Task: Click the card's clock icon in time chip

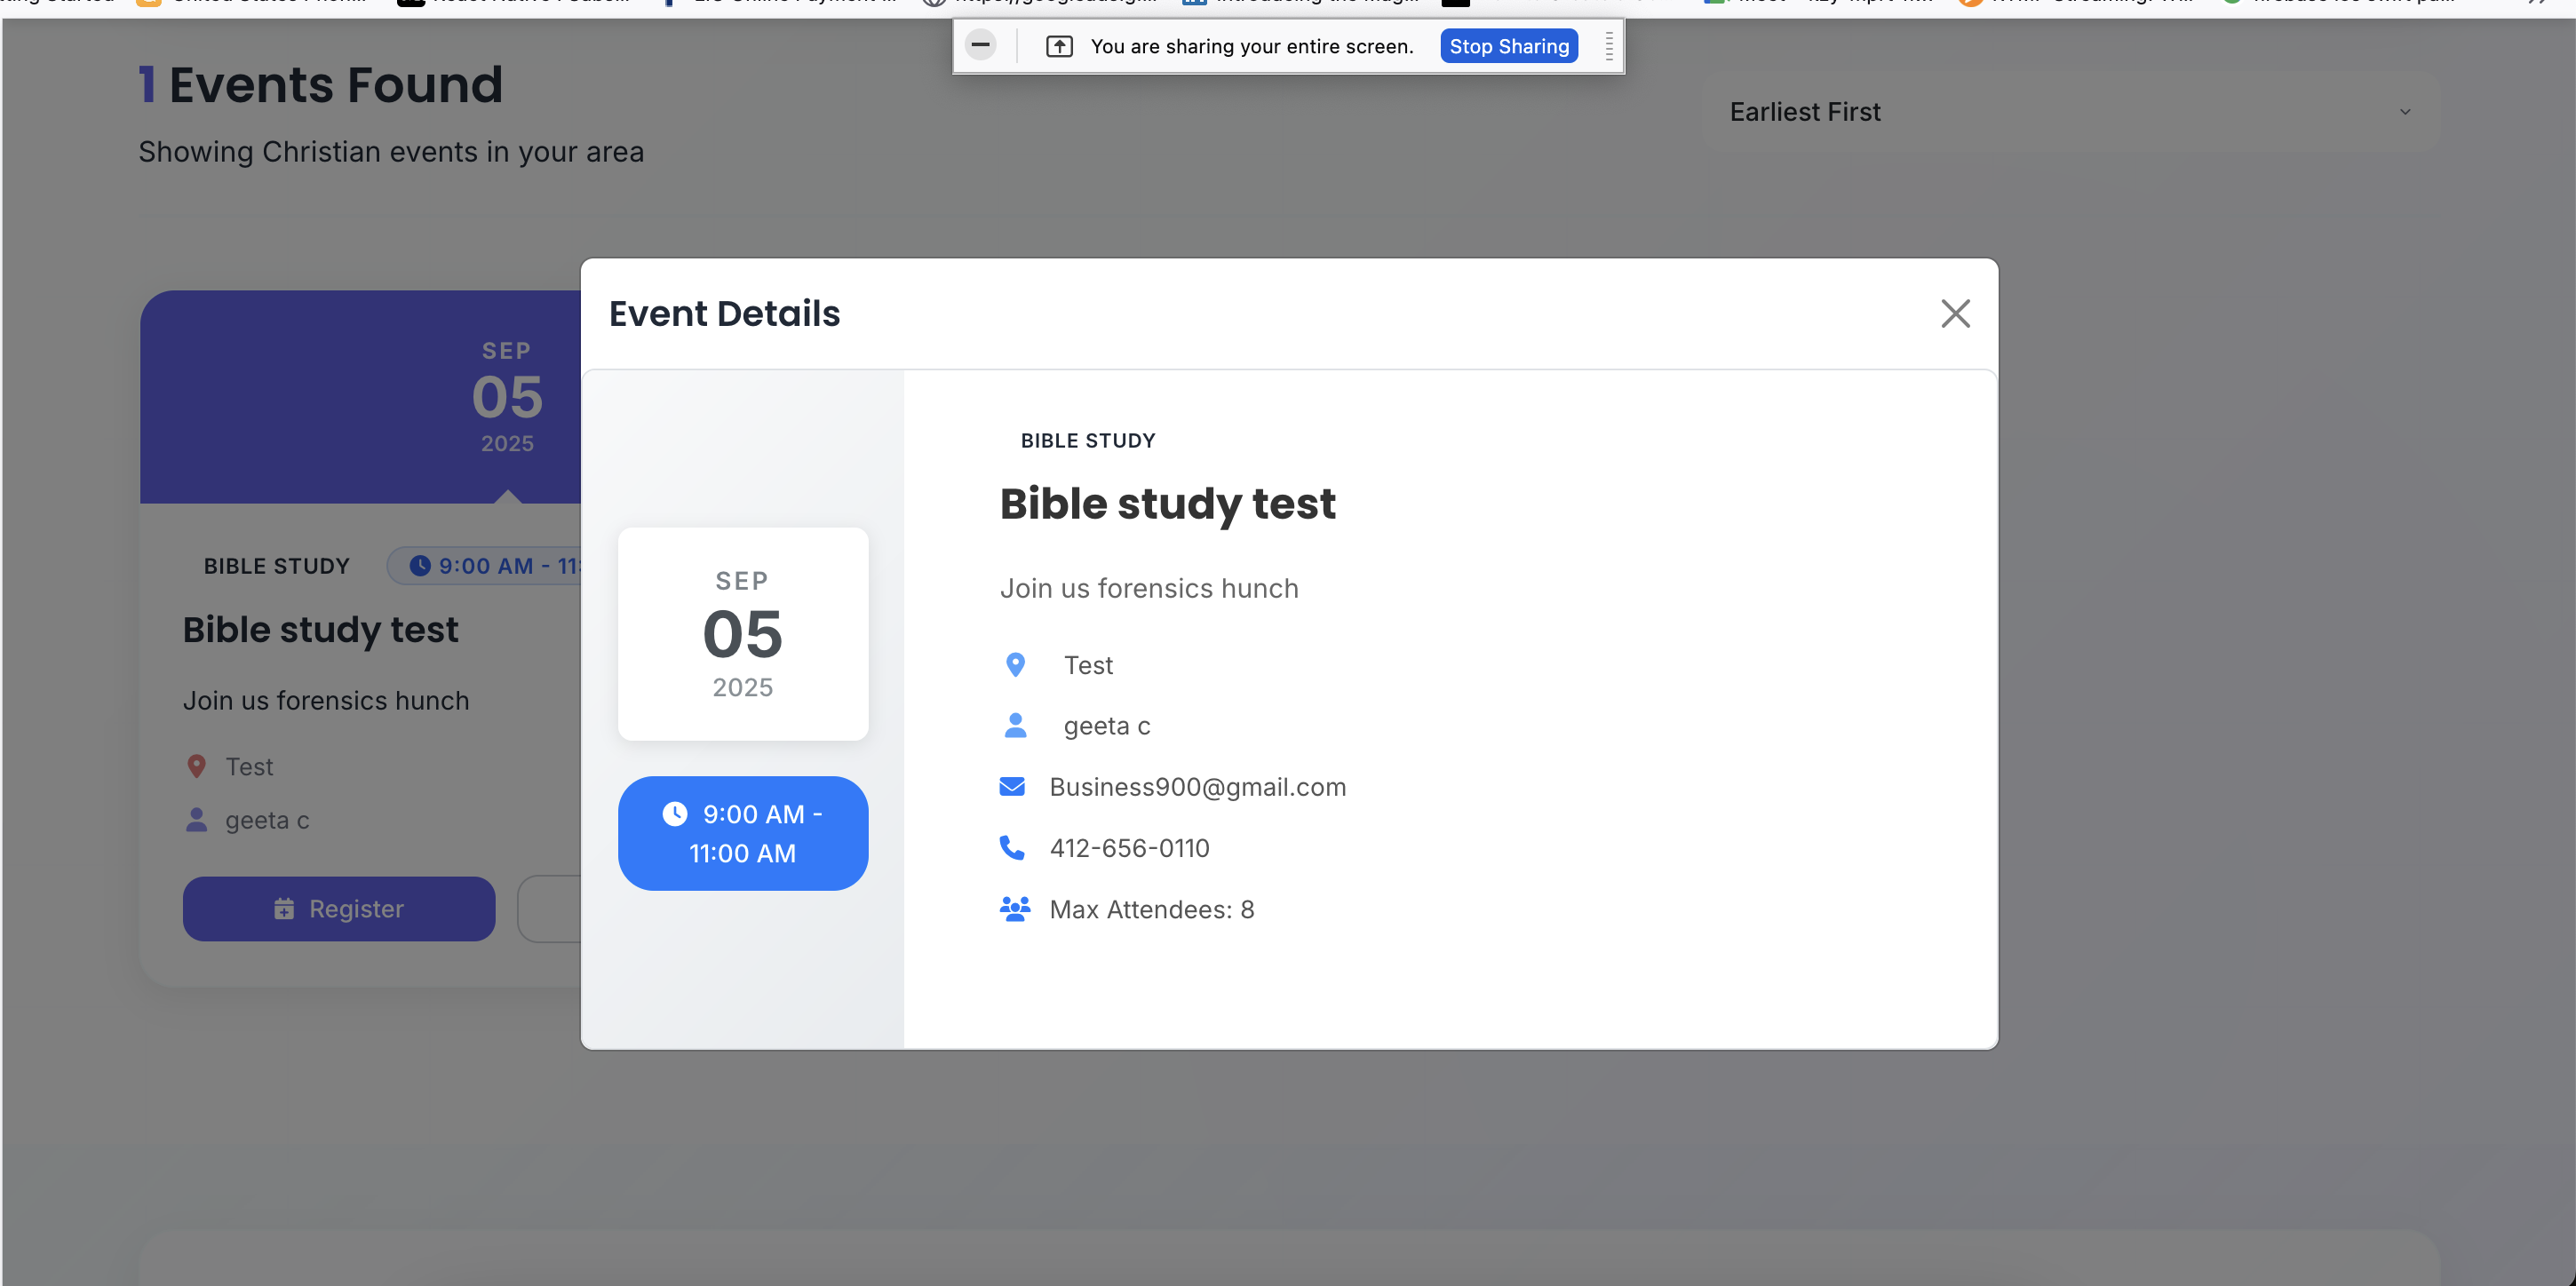Action: click(x=420, y=566)
